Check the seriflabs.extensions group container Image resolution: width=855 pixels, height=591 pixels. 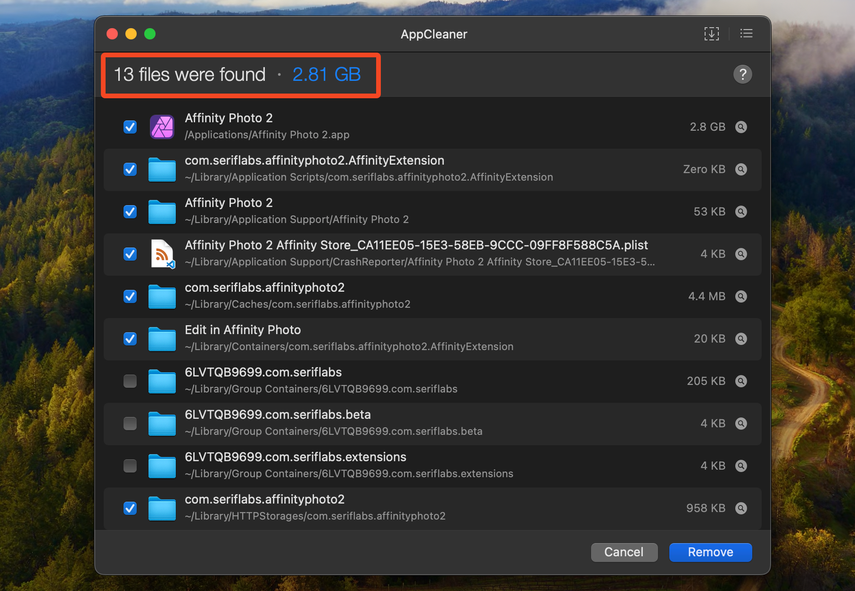[x=130, y=465]
